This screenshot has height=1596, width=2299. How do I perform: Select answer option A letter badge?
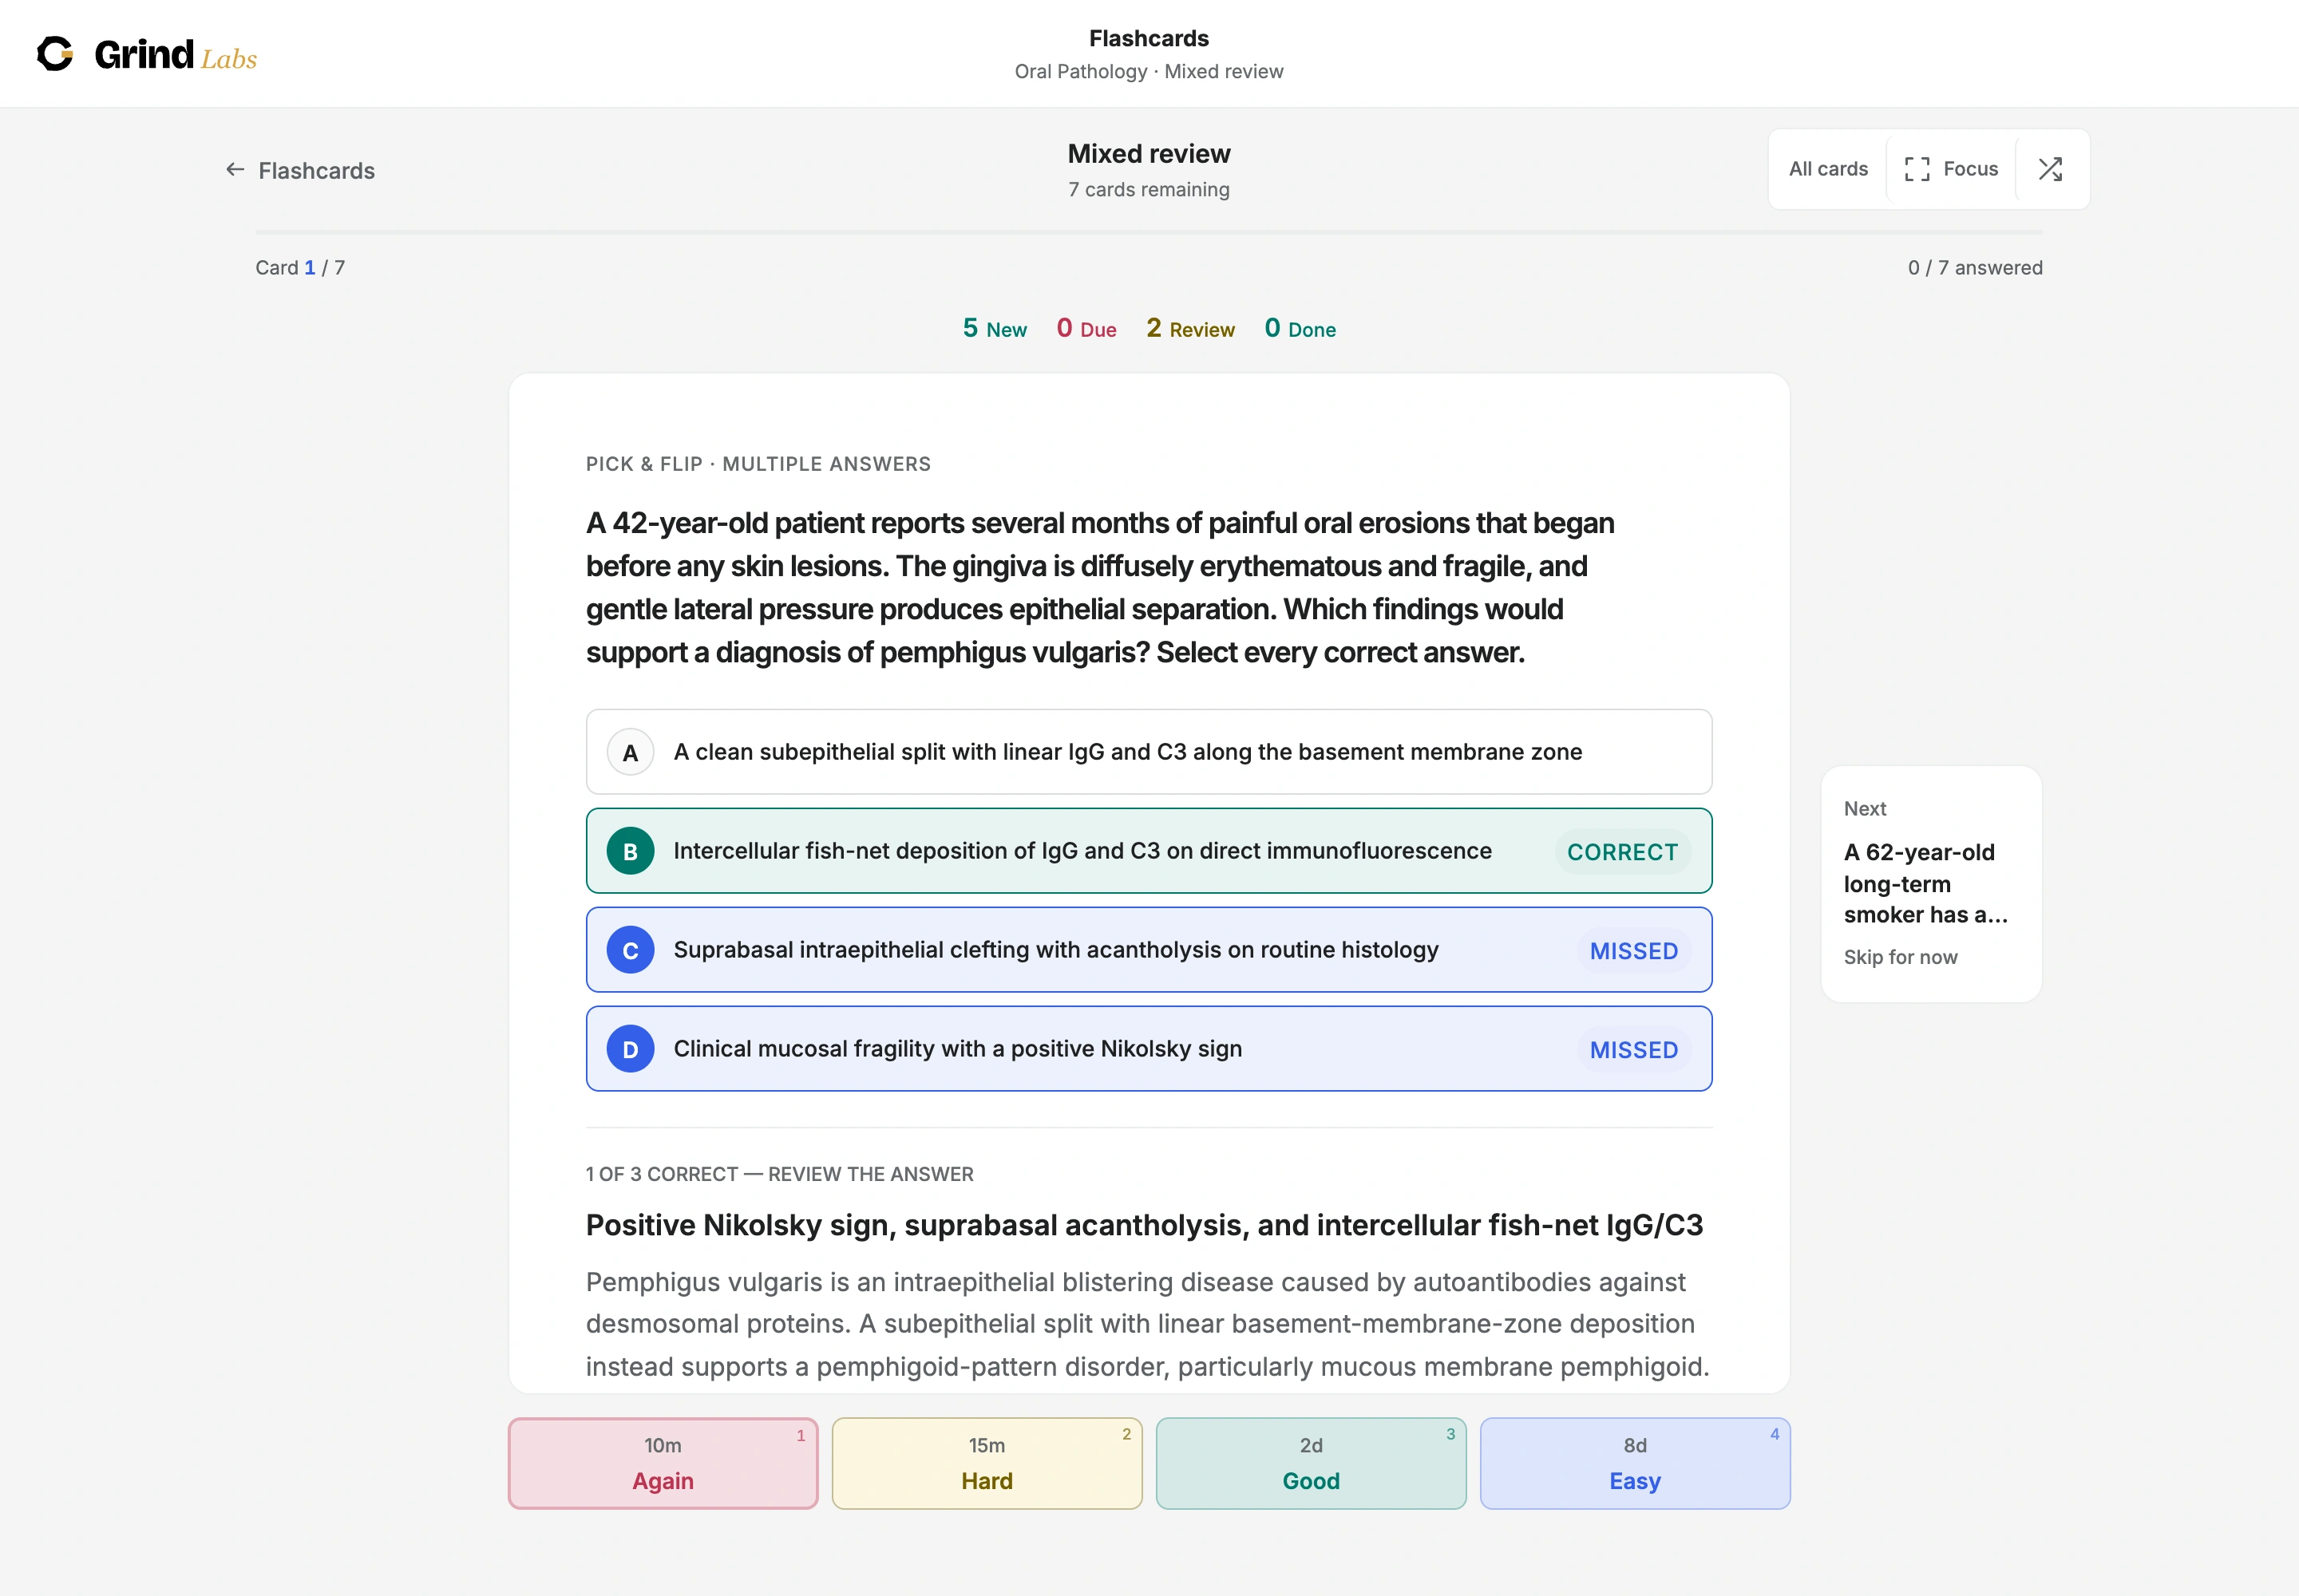(x=631, y=752)
